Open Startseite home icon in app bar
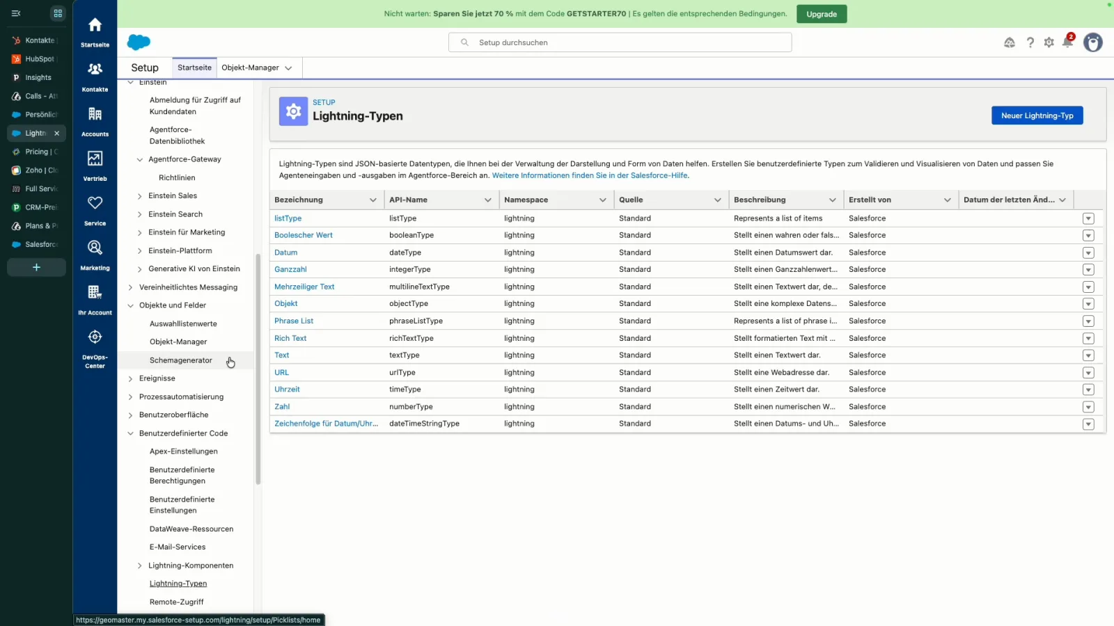This screenshot has height=626, width=1114. pyautogui.click(x=95, y=26)
